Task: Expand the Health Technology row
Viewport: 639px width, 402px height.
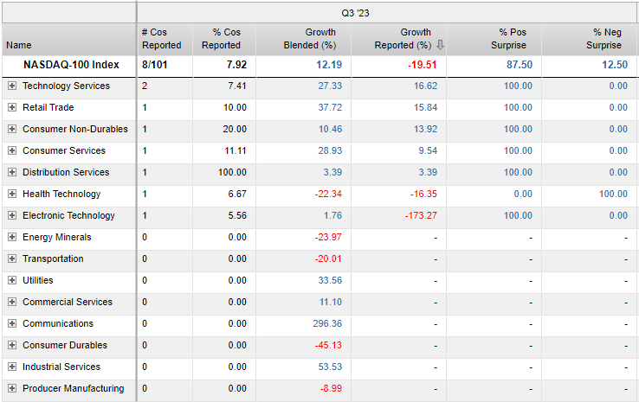Action: coord(12,194)
